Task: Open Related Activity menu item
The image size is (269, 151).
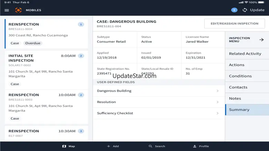Action: (x=247, y=54)
